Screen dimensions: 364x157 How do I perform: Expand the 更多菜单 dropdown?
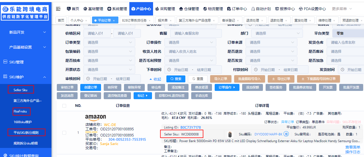click(x=342, y=9)
